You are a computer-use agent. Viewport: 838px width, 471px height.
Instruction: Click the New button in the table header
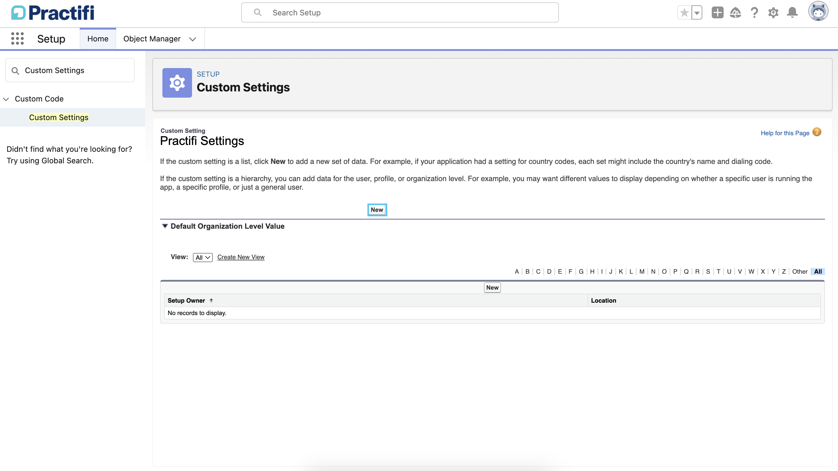point(492,288)
